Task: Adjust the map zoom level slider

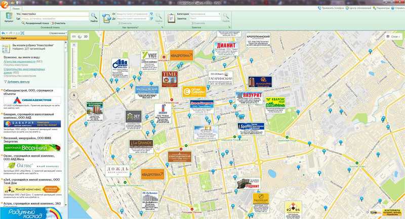Action: coord(74,66)
